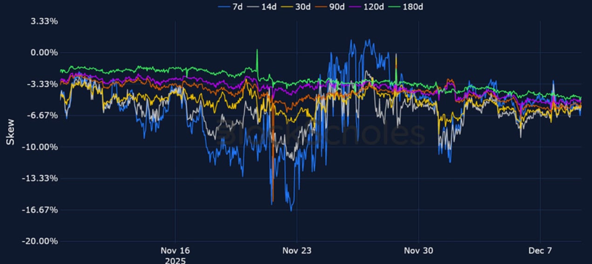Click the Nov 30 axis label
This screenshot has width=592, height=264.
coord(419,251)
